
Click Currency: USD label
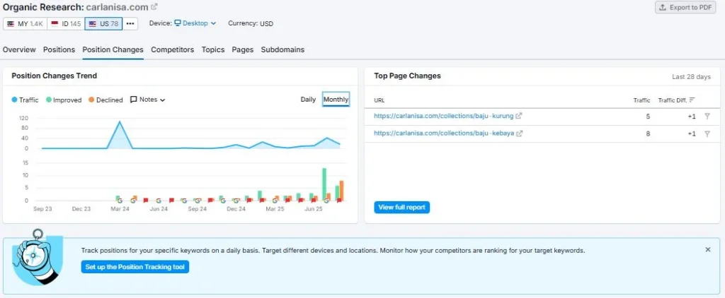tap(251, 23)
